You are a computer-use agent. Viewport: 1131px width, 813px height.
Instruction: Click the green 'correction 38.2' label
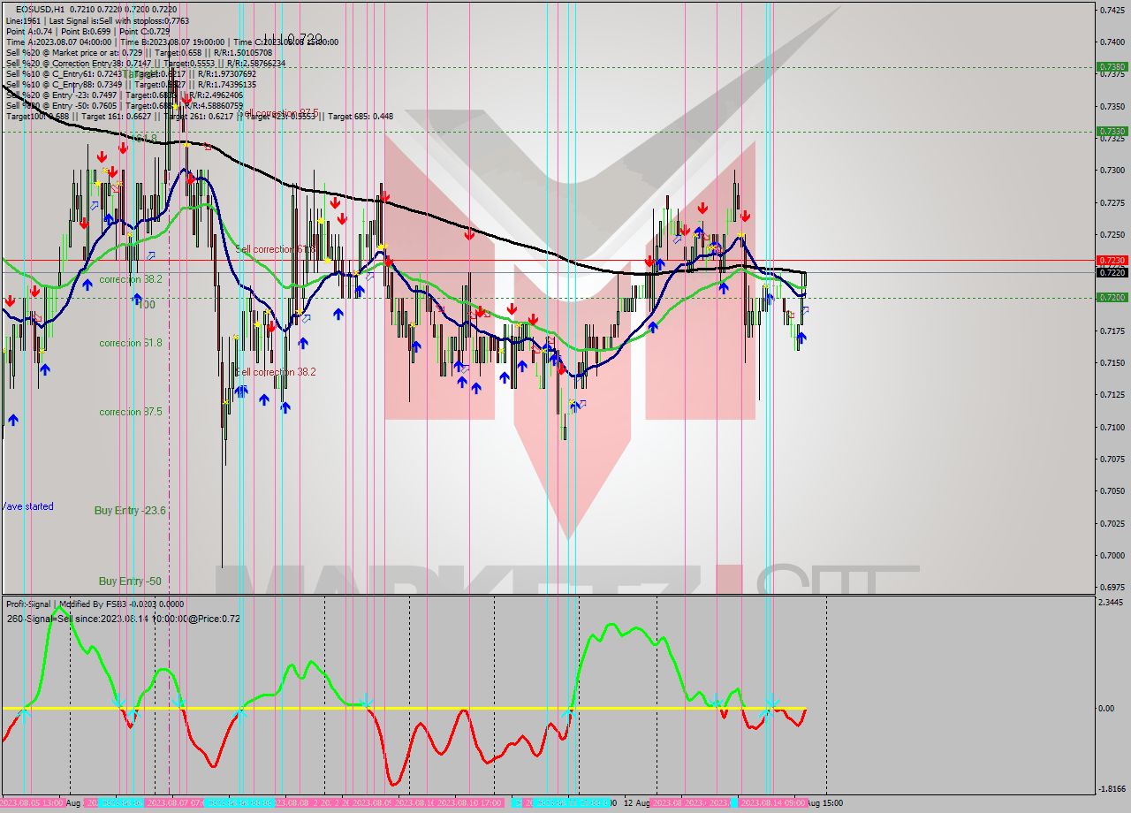pyautogui.click(x=130, y=278)
